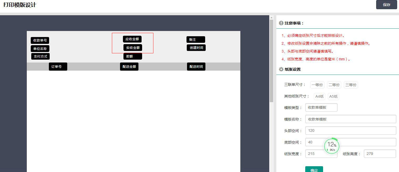
Task: Click the 模版名称 input field
Action: 350,119
